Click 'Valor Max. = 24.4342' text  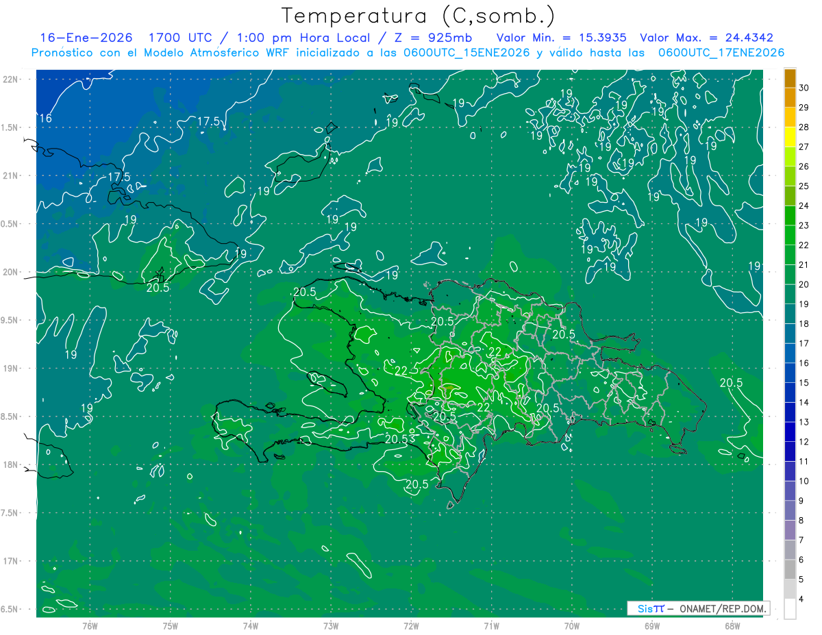coord(706,38)
